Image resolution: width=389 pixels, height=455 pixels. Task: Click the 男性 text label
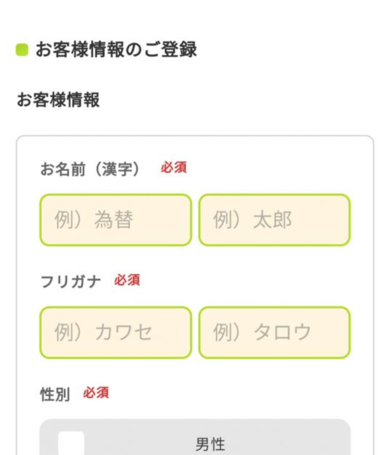click(x=211, y=445)
